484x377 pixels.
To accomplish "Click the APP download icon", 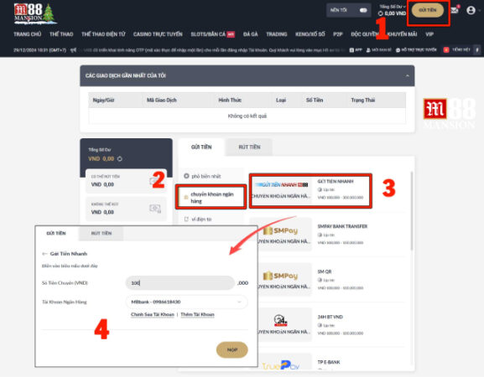I will pos(356,50).
